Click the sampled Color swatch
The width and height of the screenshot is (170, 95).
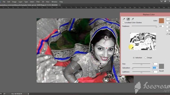tap(161, 21)
